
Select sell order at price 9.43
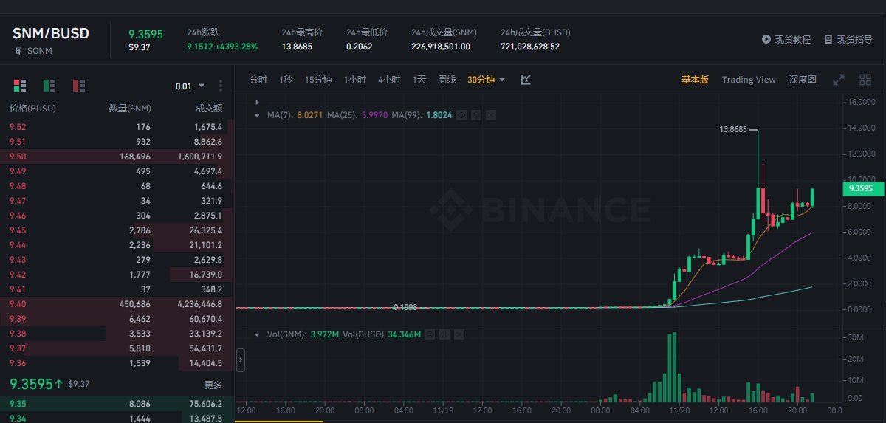click(117, 260)
